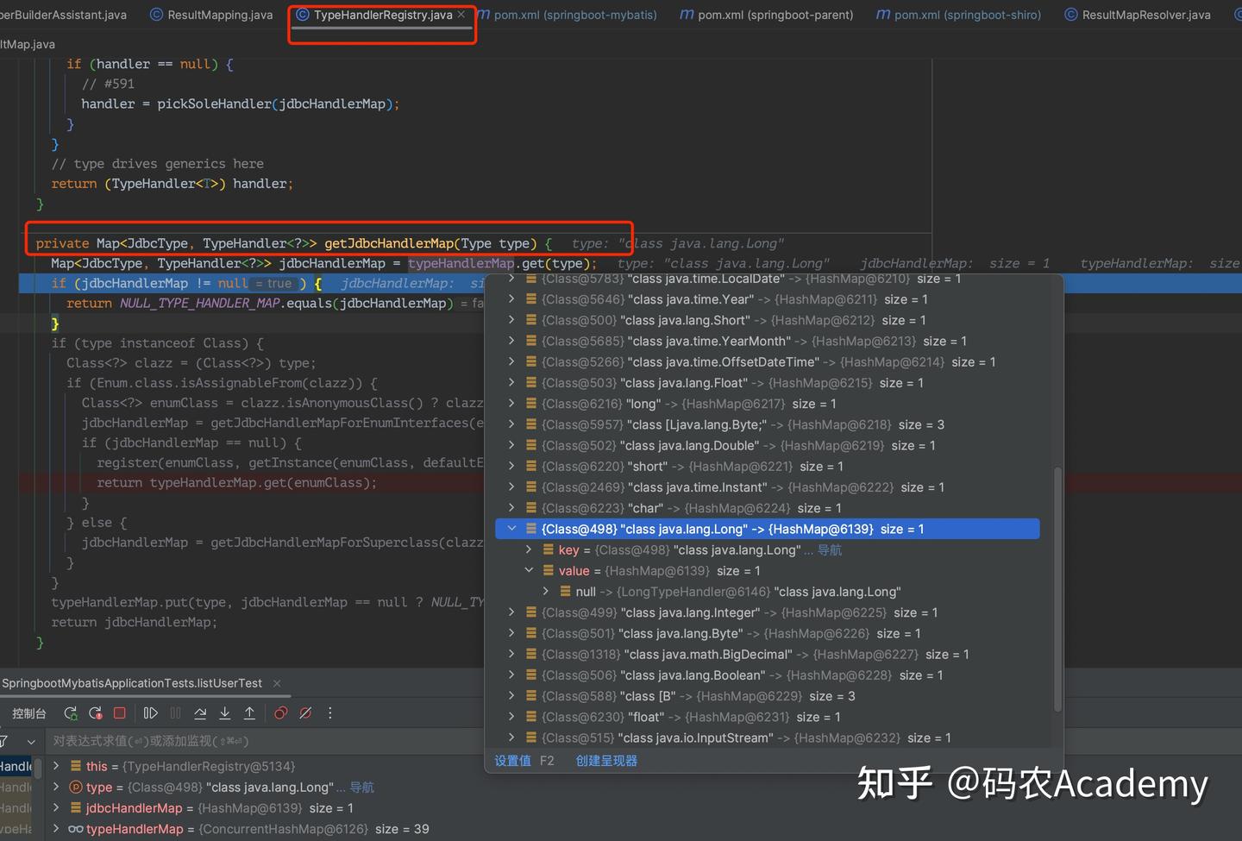Click the Step Over icon
This screenshot has width=1242, height=841.
pyautogui.click(x=200, y=713)
